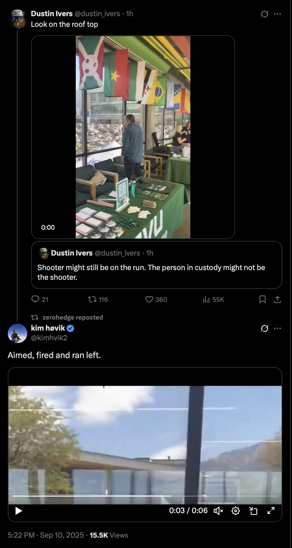Like the Dustin Ivers post
292x548 pixels.
tap(149, 299)
